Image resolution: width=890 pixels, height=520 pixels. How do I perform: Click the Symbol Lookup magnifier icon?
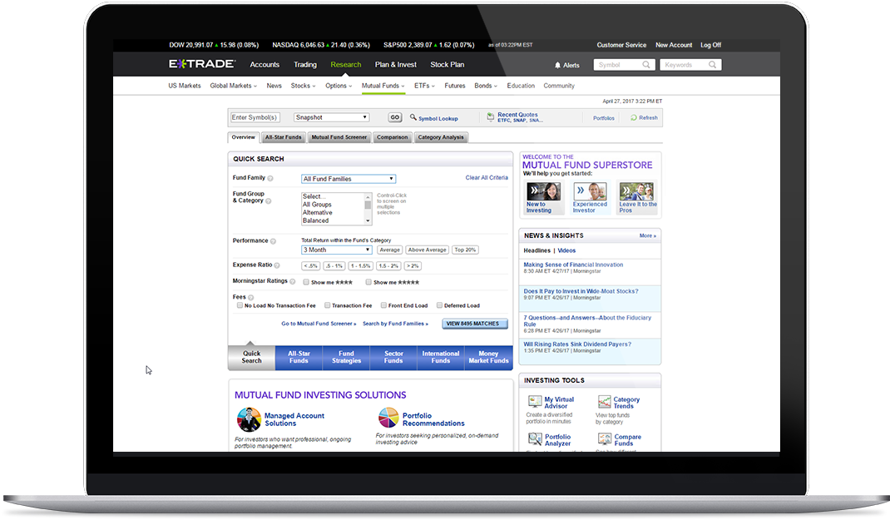pos(413,118)
